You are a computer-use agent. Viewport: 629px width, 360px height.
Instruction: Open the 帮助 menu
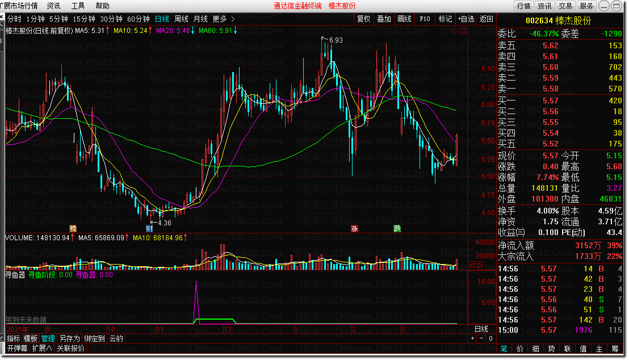[102, 6]
